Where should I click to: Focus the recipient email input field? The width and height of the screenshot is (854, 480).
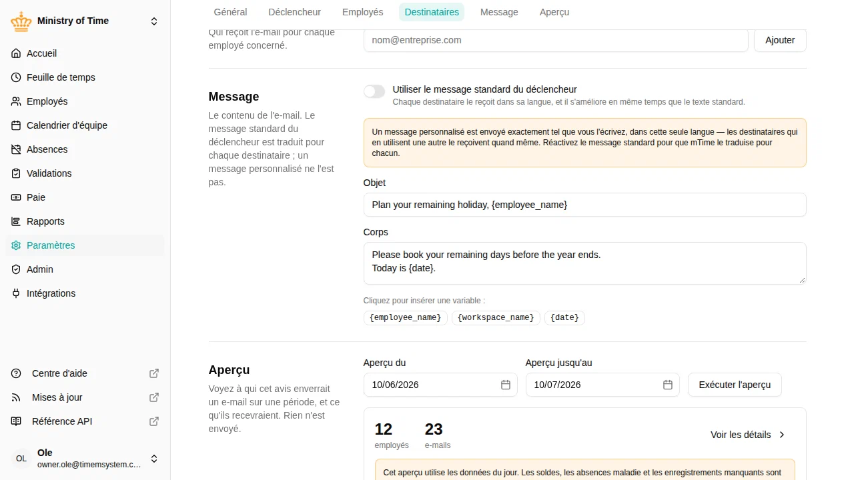(x=556, y=40)
